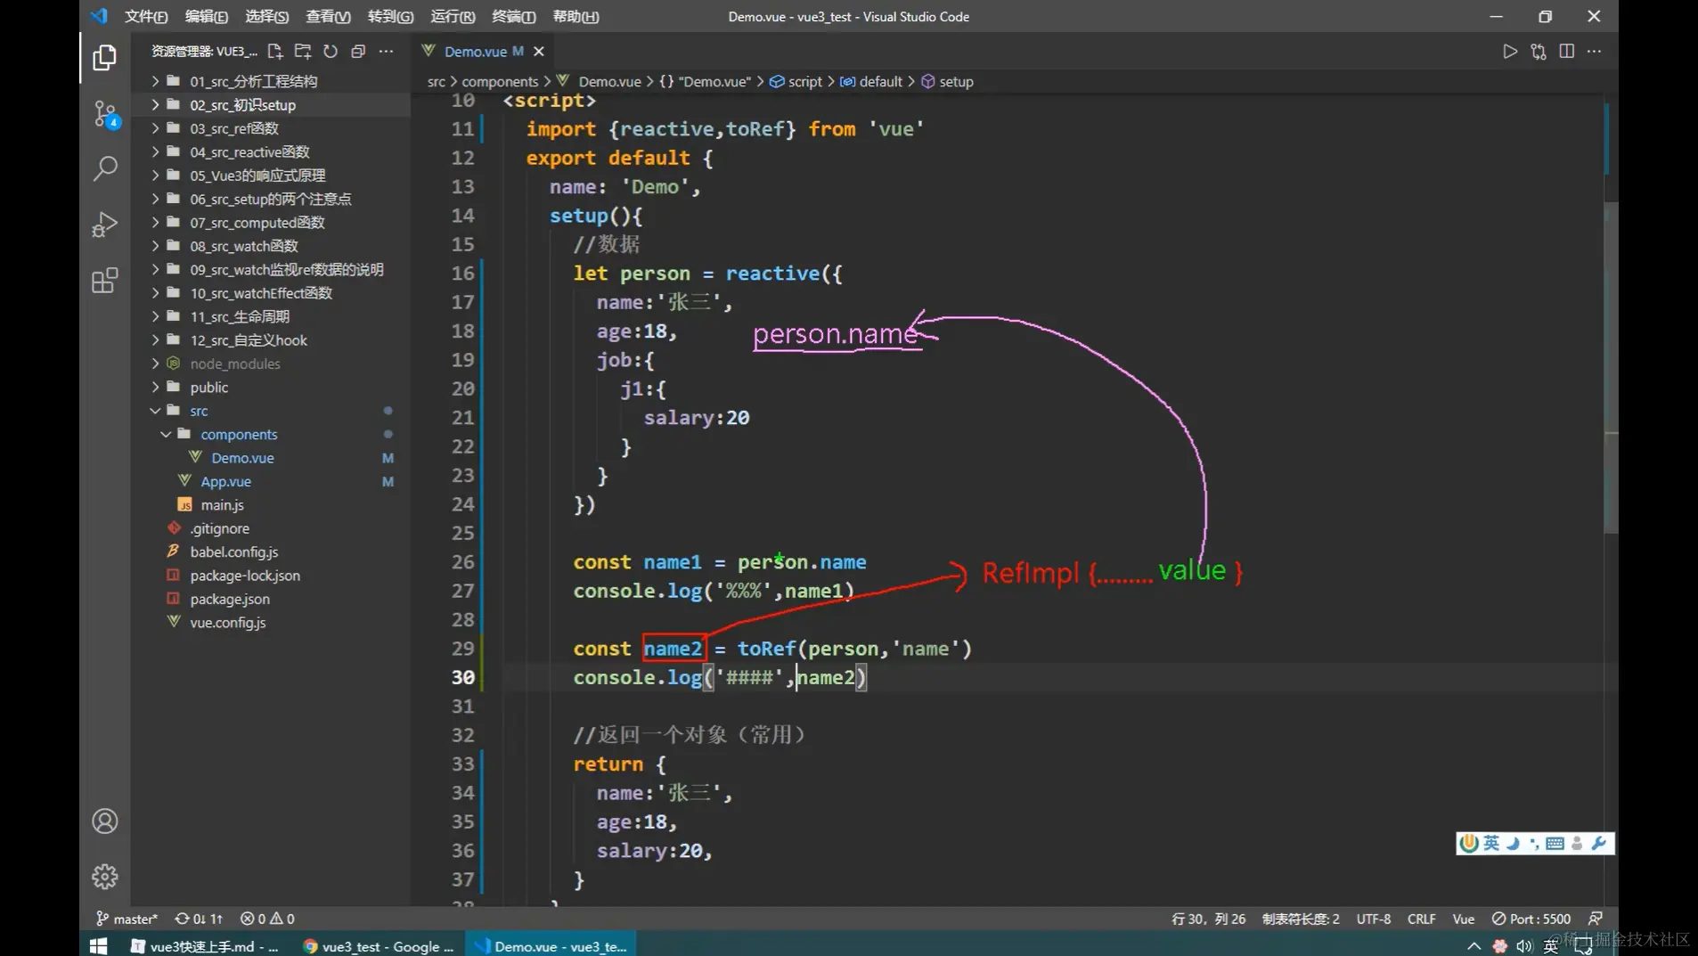The height and width of the screenshot is (956, 1698).
Task: Collapse all folders in explorer
Action: click(358, 52)
